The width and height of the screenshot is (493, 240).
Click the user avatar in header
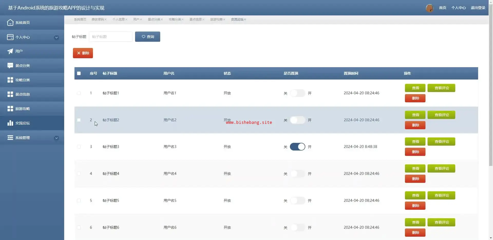429,8
